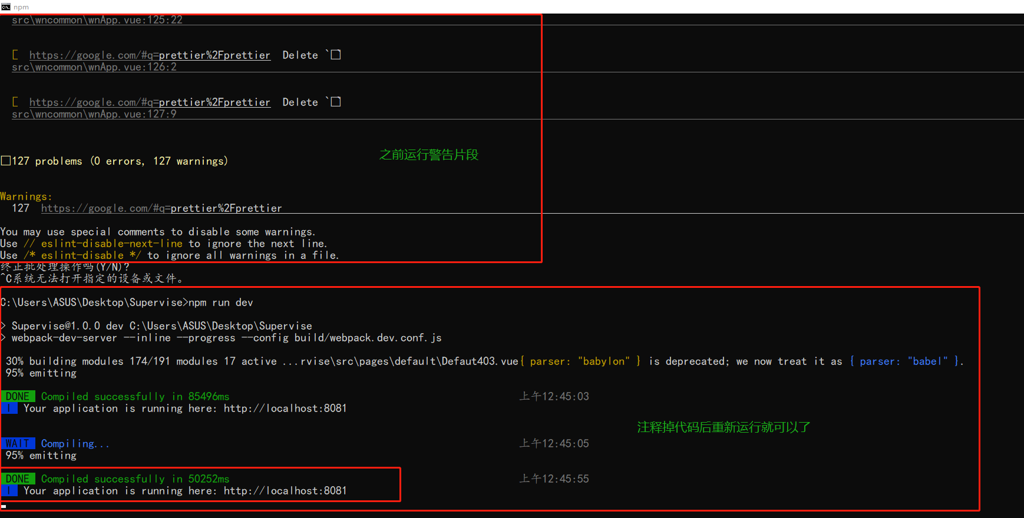Click the first green DONE badge
Viewport: 1024px width, 518px height.
[x=18, y=397]
